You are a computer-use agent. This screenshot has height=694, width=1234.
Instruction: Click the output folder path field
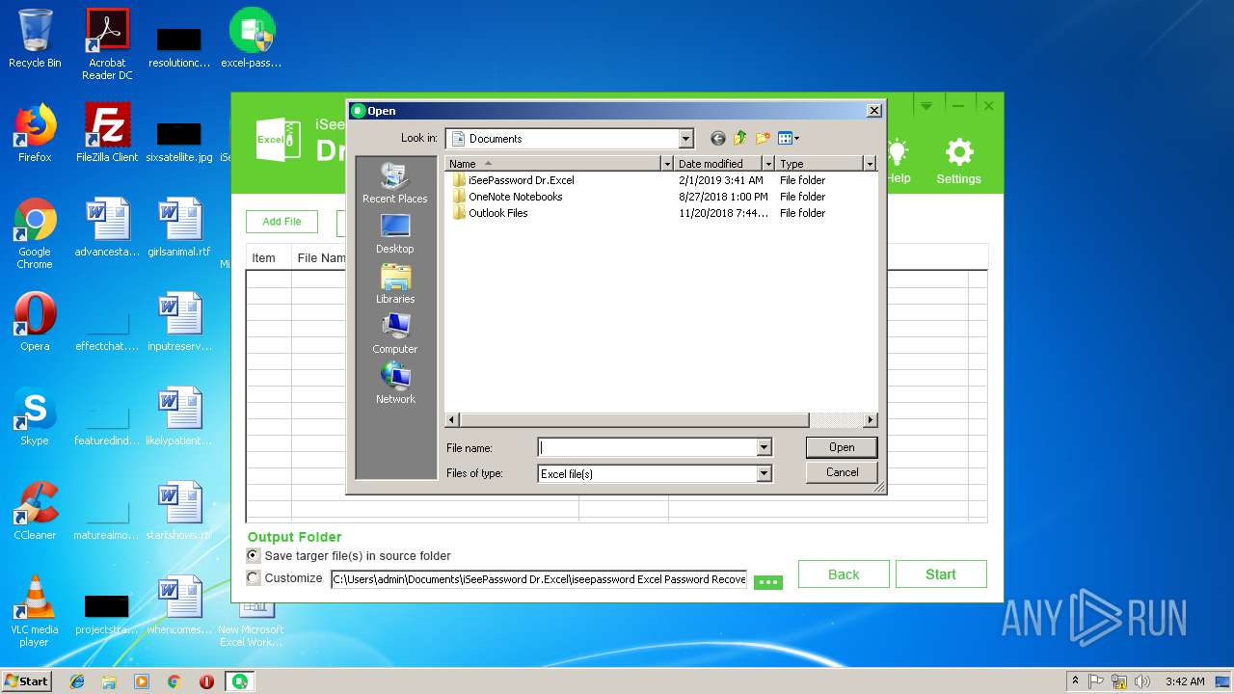coord(539,579)
